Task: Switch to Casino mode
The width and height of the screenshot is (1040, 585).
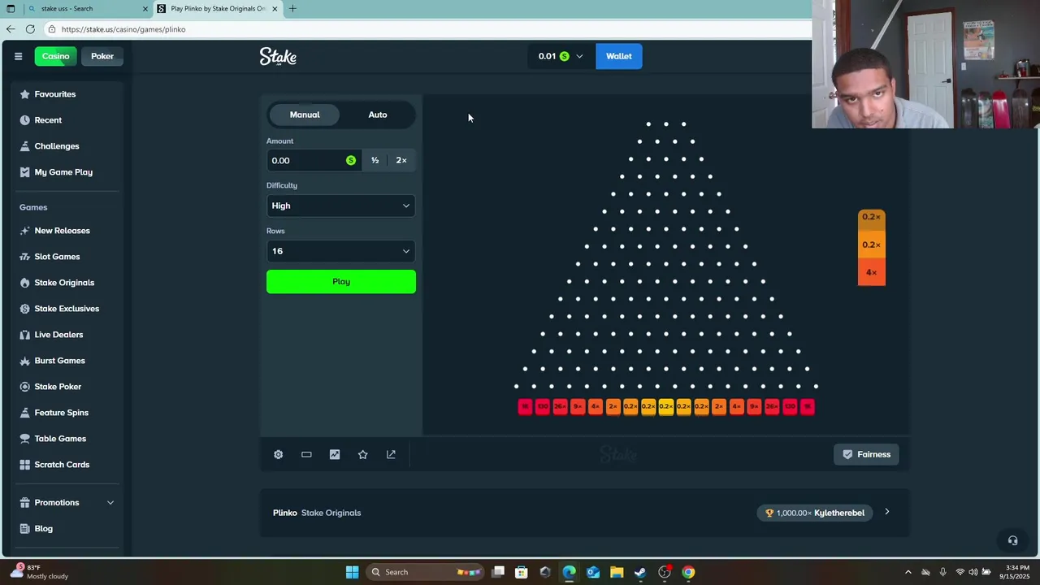Action: point(55,56)
